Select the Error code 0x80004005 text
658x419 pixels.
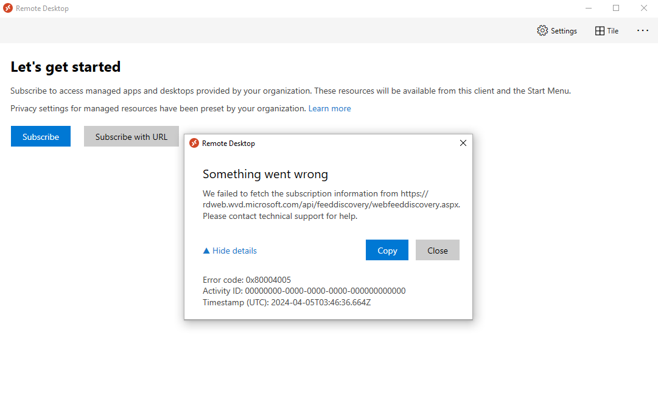pos(247,280)
